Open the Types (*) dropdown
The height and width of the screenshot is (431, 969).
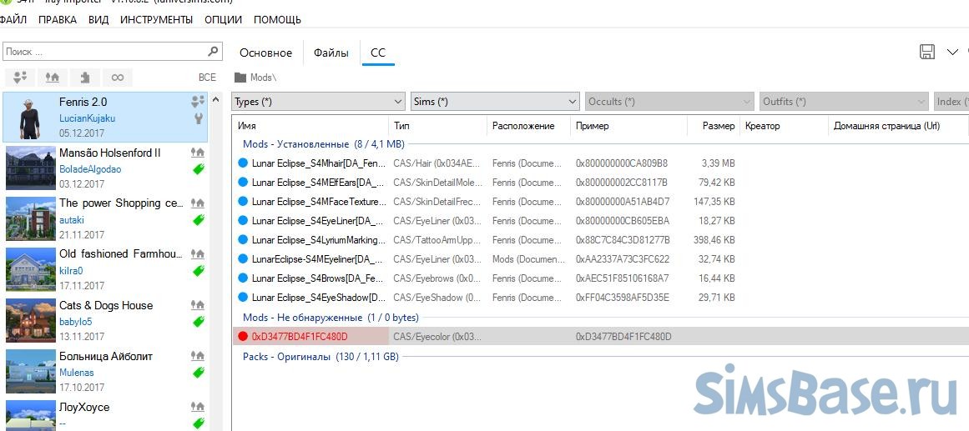coord(318,102)
